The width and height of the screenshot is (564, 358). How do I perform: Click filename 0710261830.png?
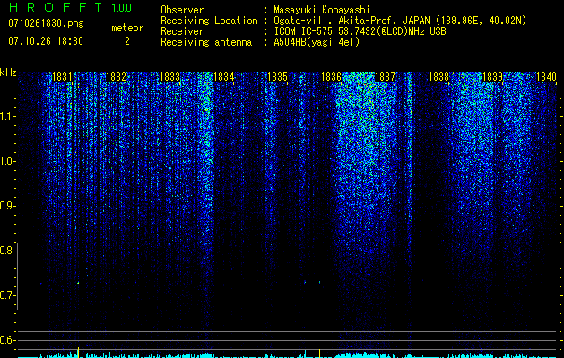pos(46,23)
